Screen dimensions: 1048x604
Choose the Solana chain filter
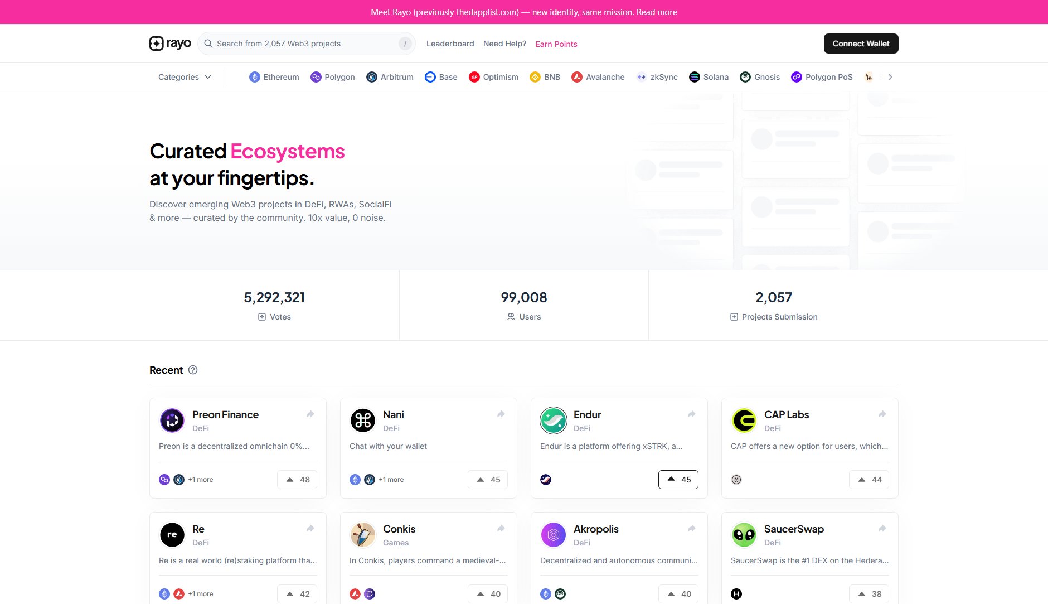(709, 77)
